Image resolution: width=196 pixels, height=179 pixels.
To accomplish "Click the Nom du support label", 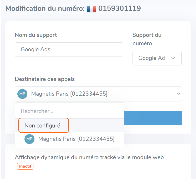I will tap(36, 35).
